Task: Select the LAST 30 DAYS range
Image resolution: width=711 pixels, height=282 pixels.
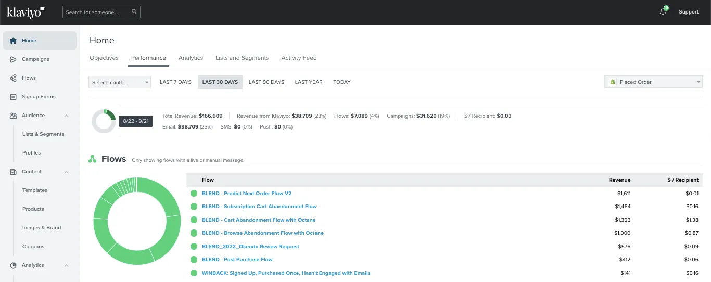Action: (x=220, y=82)
